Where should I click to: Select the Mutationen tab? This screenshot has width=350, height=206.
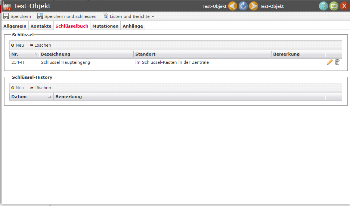tap(105, 26)
